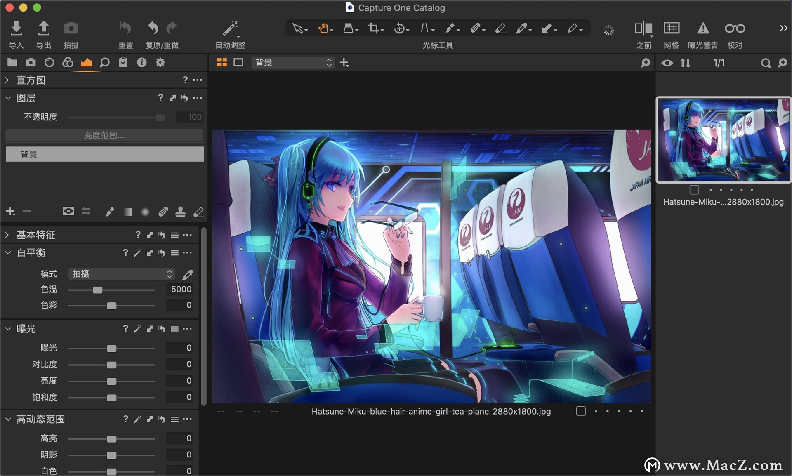The image size is (792, 476).
Task: Click the browser sort arrows icon
Action: pos(685,63)
